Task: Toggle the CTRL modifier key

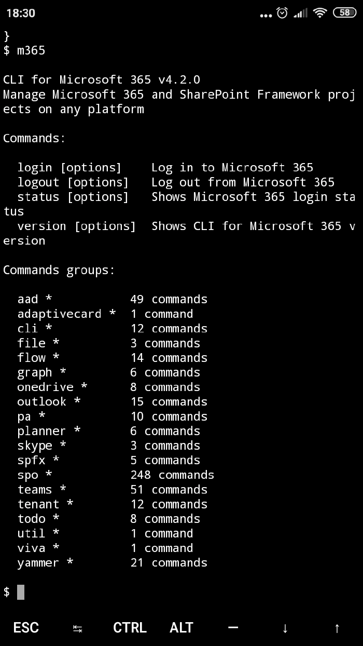Action: [x=130, y=627]
